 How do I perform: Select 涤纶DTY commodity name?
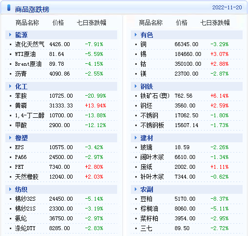(25, 228)
